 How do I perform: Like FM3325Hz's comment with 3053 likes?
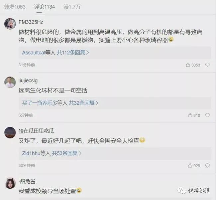coord(193,65)
